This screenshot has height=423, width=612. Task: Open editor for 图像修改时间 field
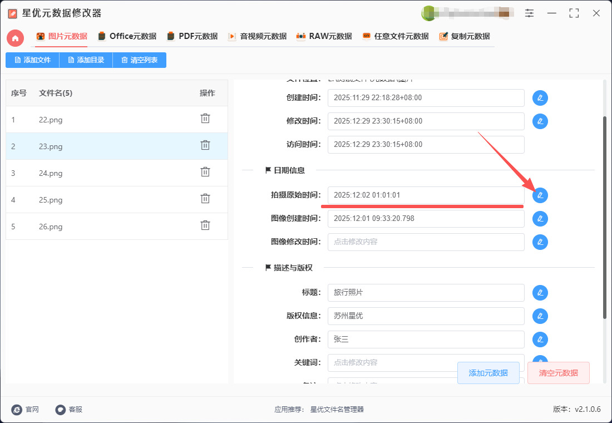point(540,242)
